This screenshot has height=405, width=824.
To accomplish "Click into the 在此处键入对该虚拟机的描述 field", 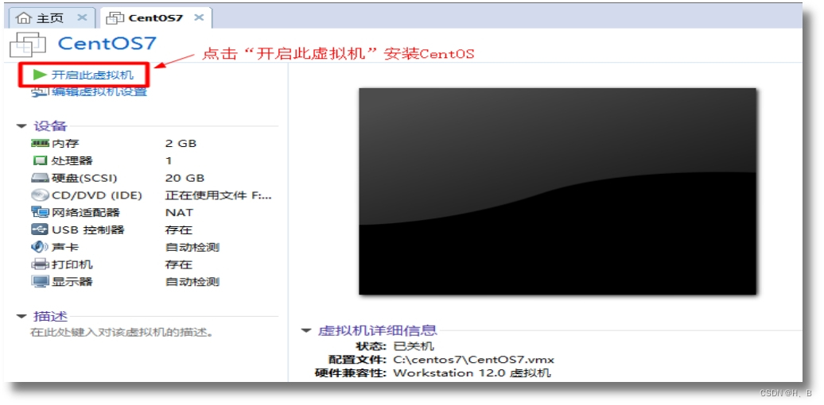I will (x=121, y=332).
